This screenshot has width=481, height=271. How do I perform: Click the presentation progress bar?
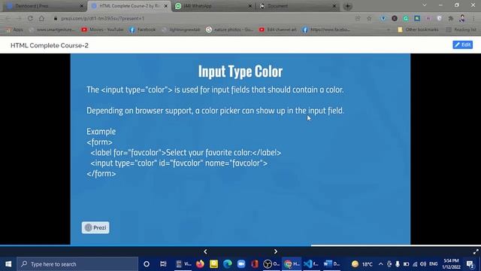tap(240, 245)
